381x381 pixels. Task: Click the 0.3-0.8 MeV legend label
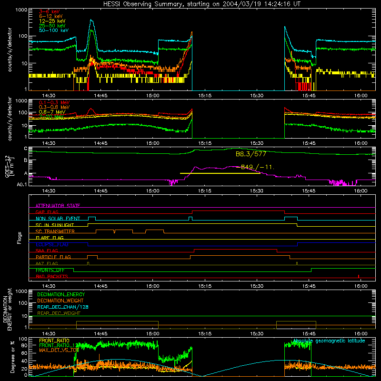coord(54,107)
